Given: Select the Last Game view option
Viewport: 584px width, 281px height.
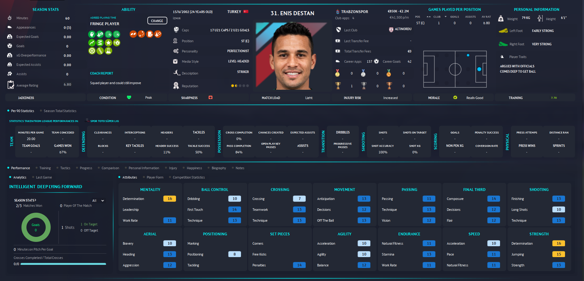Looking at the screenshot, I should point(42,177).
